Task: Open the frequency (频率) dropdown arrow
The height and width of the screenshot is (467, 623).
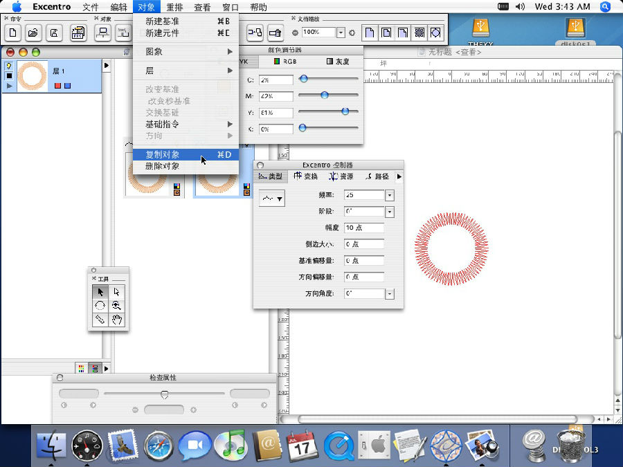Action: pyautogui.click(x=389, y=196)
